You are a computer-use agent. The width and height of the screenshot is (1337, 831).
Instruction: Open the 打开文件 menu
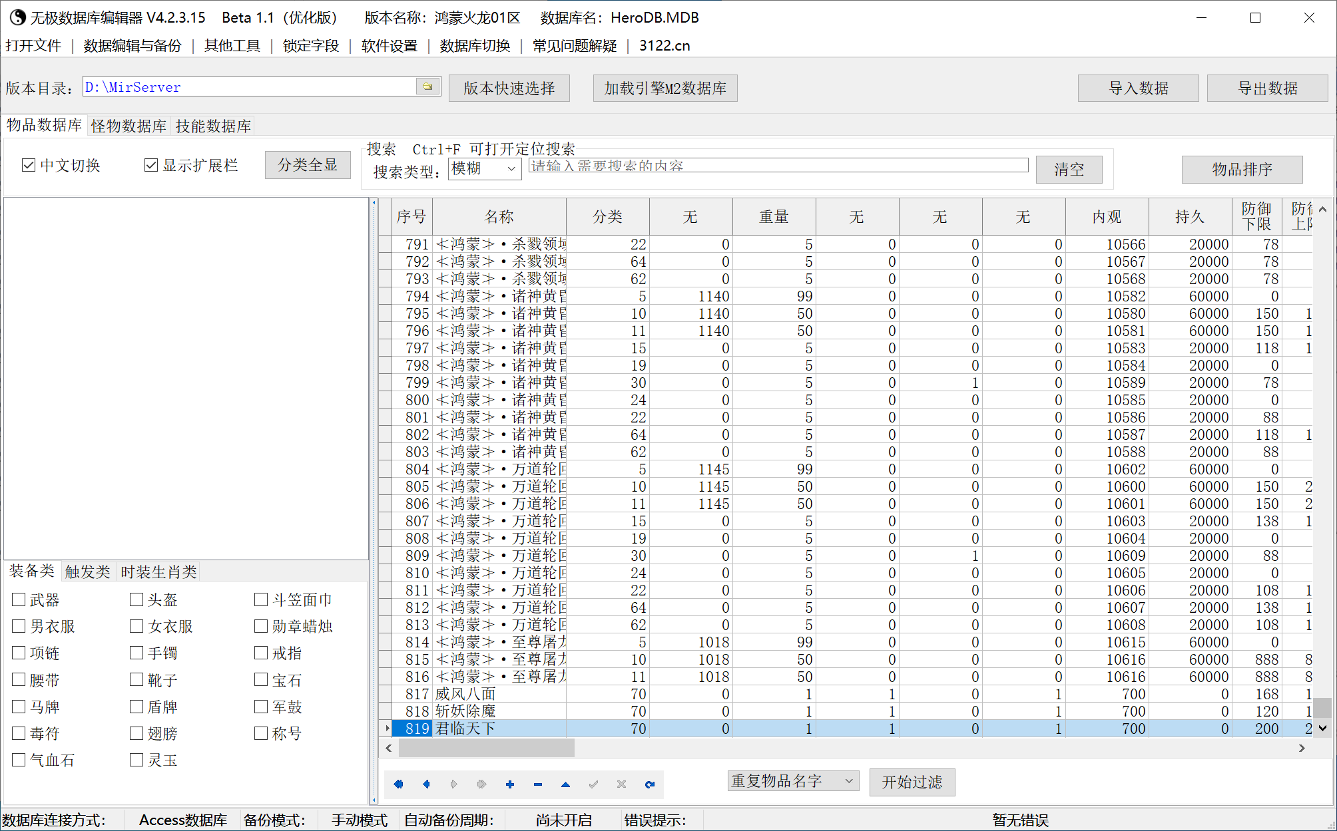pos(33,45)
